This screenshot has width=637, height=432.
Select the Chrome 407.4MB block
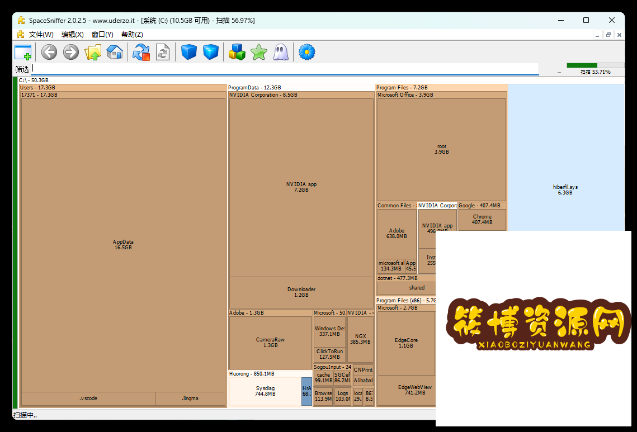[482, 220]
